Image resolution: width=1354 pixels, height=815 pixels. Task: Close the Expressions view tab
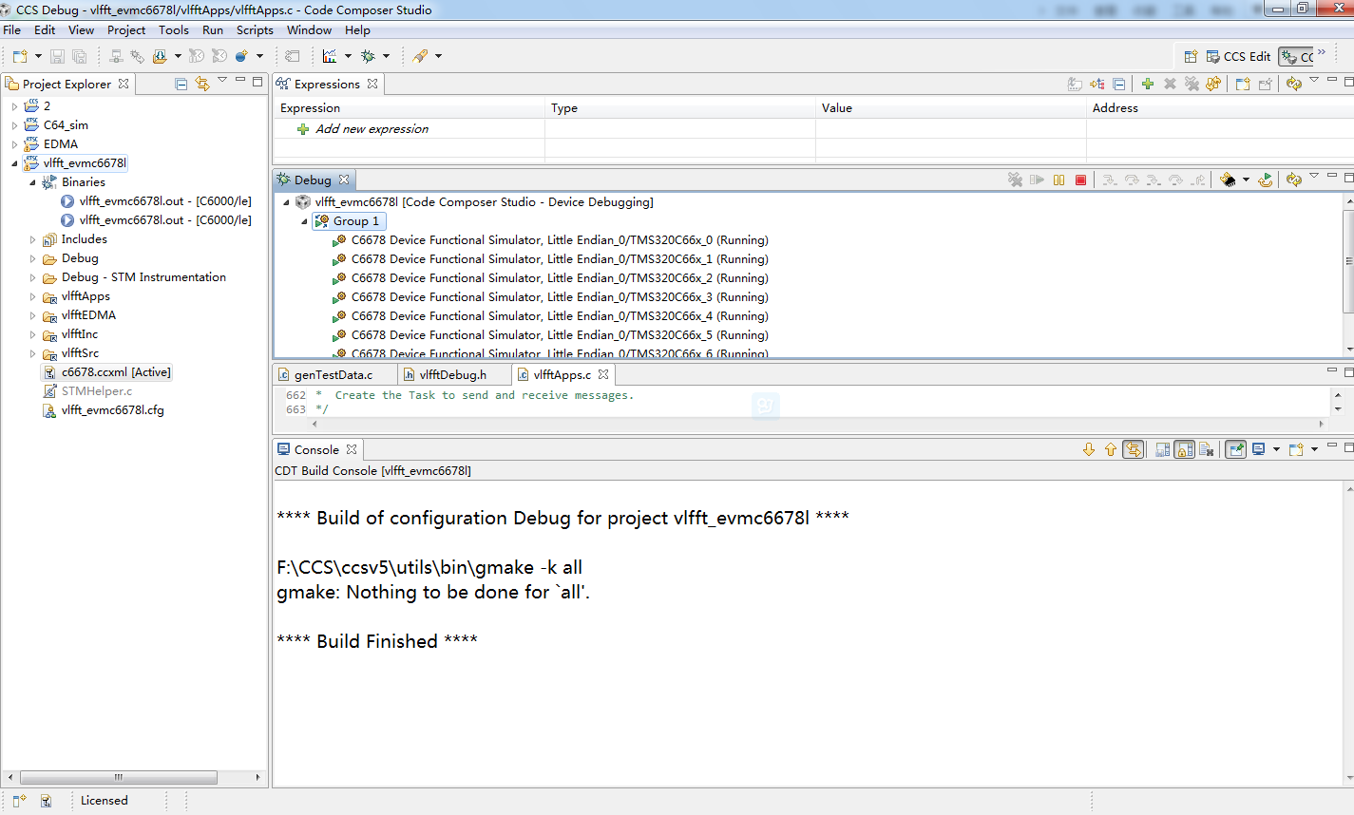pyautogui.click(x=372, y=84)
